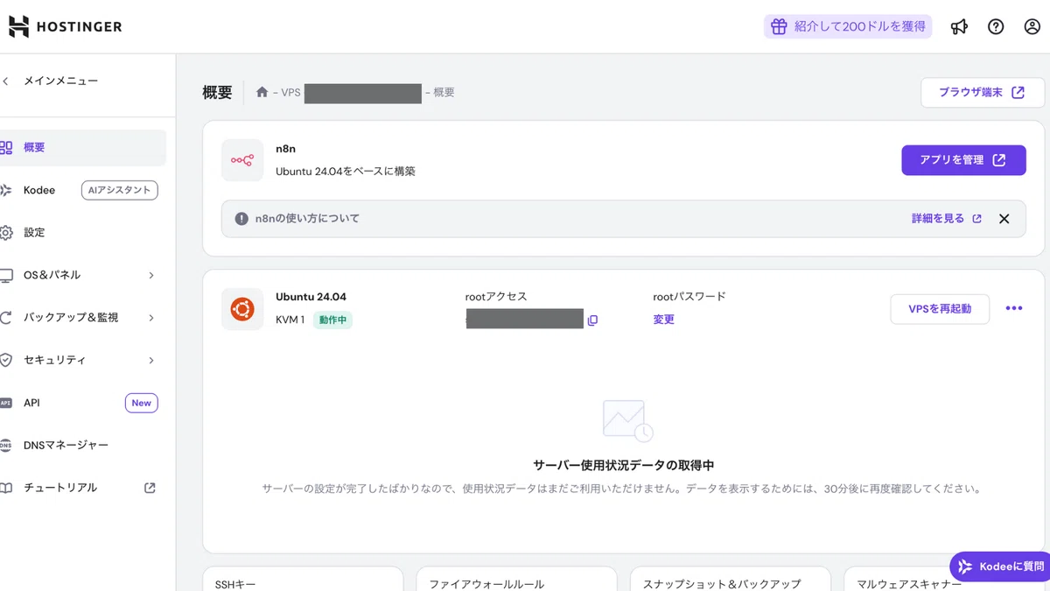
Task: Click the n8n card title text
Action: pos(285,149)
